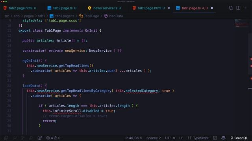
Task: Click the minimap code overview
Action: click(x=241, y=23)
